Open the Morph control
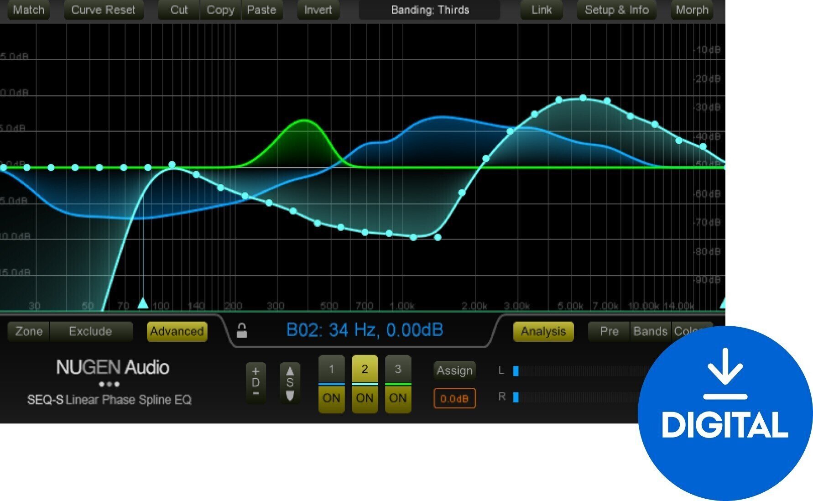This screenshot has width=813, height=501. (692, 10)
